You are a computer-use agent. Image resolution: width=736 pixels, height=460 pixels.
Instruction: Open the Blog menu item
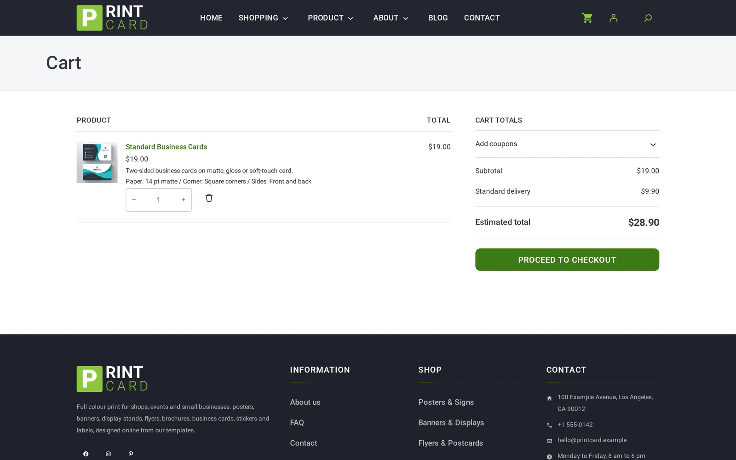[x=438, y=18]
